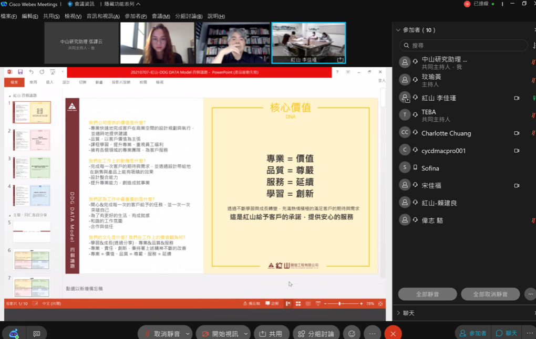Open video options arrow beside 開始視訊
Image resolution: width=536 pixels, height=339 pixels.
(246, 334)
